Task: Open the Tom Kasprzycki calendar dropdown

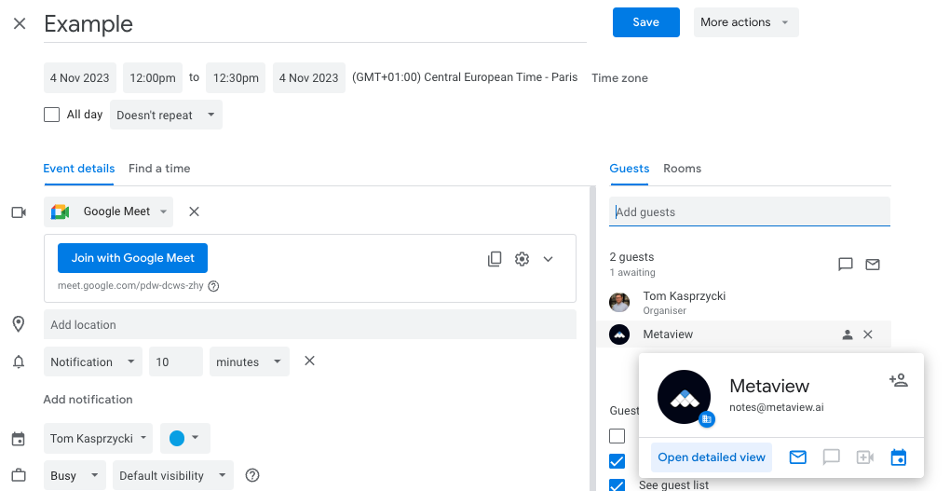Action: (98, 438)
